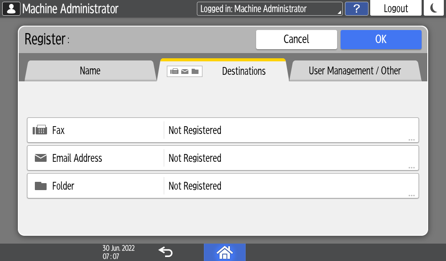Open the User Management / Other tab

[x=355, y=71]
